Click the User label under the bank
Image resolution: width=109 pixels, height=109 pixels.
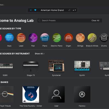coord(56,106)
